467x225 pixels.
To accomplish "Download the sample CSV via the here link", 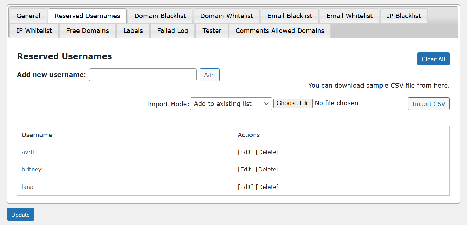I will 440,85.
